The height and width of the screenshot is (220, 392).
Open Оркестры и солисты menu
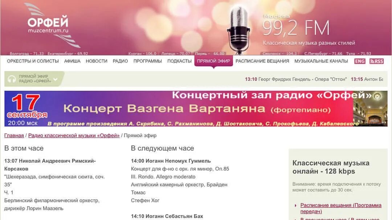[x=33, y=61]
